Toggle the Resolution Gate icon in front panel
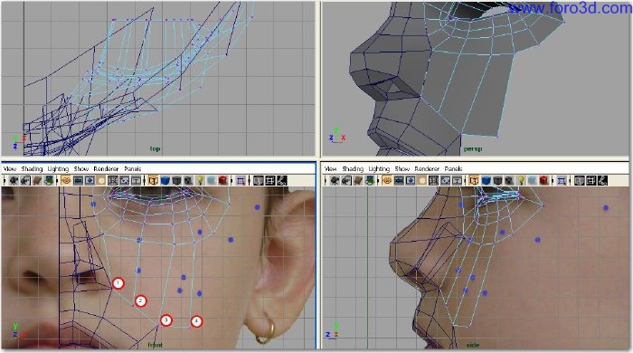The height and width of the screenshot is (353, 633). (90, 180)
